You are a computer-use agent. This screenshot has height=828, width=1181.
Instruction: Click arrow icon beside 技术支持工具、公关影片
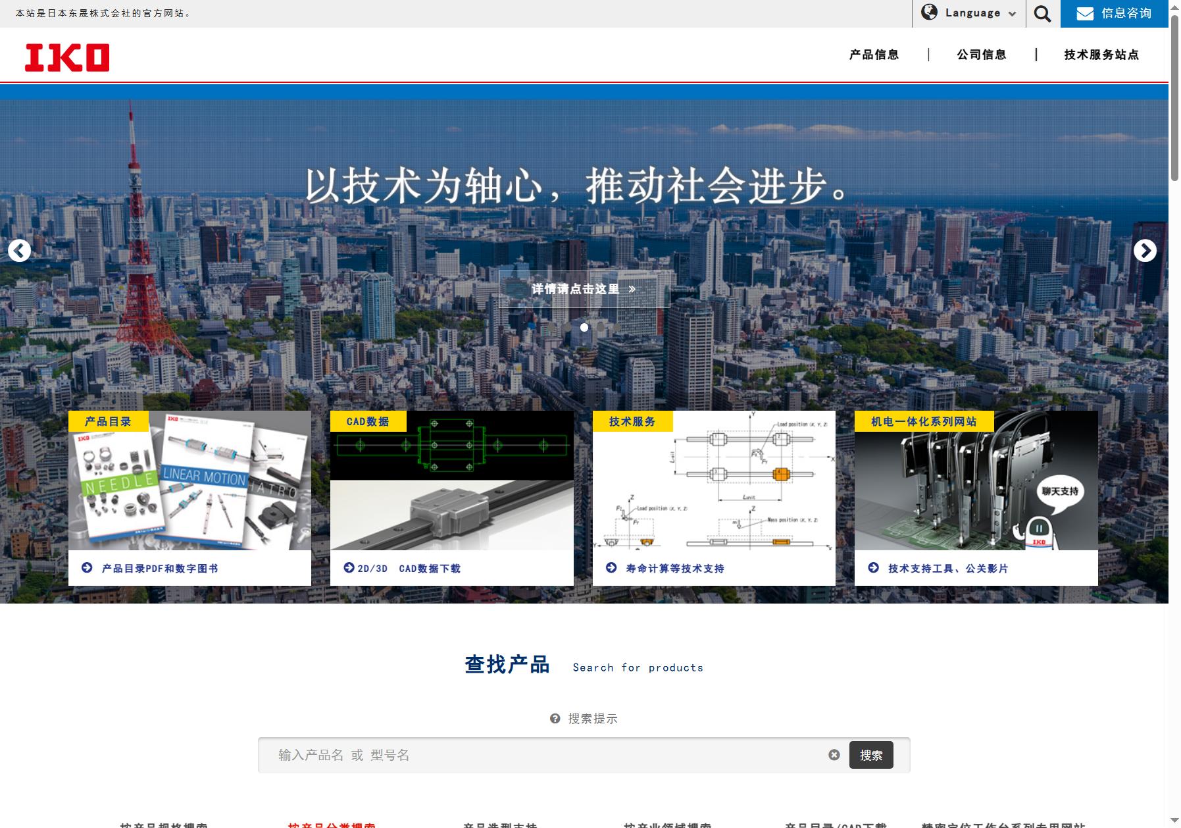click(873, 567)
